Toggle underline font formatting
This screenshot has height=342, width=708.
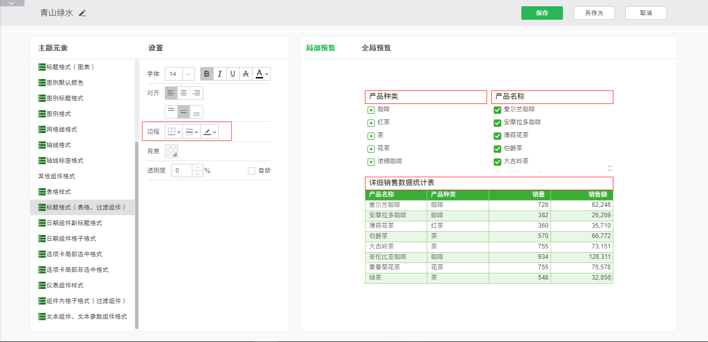tap(233, 74)
